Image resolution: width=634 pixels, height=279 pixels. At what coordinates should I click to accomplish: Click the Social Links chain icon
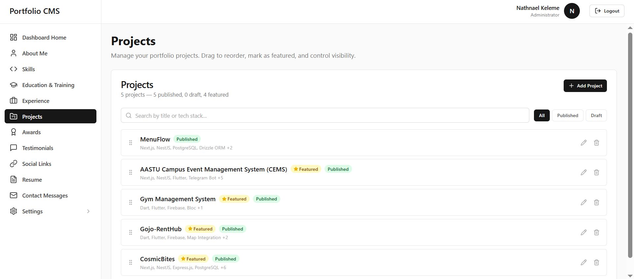pos(14,164)
